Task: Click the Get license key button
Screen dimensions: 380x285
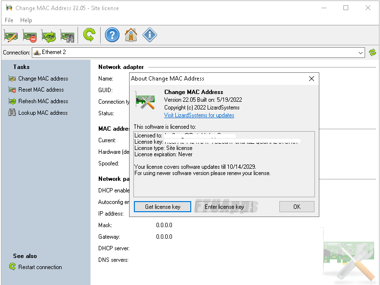Action: pos(162,207)
